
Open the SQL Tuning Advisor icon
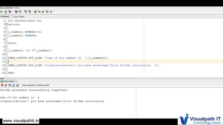[20, 11]
